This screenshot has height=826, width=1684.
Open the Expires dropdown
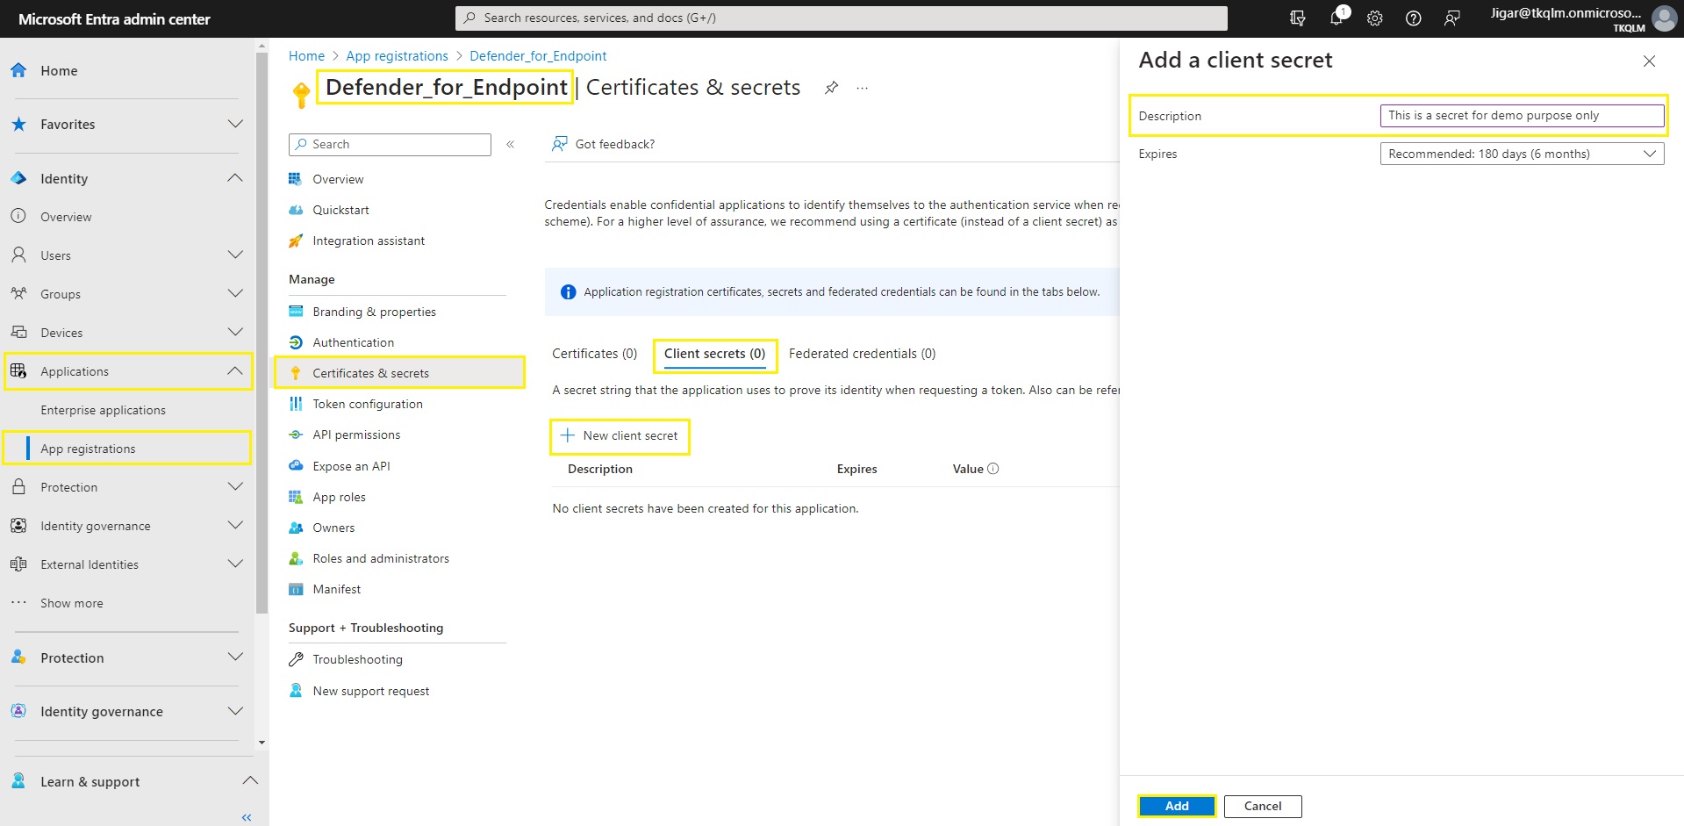tap(1522, 154)
